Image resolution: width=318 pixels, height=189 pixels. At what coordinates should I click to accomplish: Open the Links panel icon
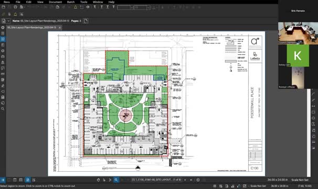pos(3,91)
